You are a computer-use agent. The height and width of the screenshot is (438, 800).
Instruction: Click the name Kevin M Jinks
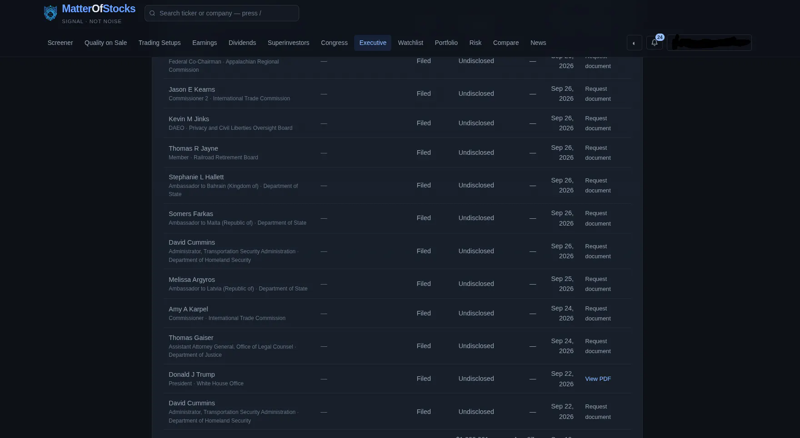(189, 119)
